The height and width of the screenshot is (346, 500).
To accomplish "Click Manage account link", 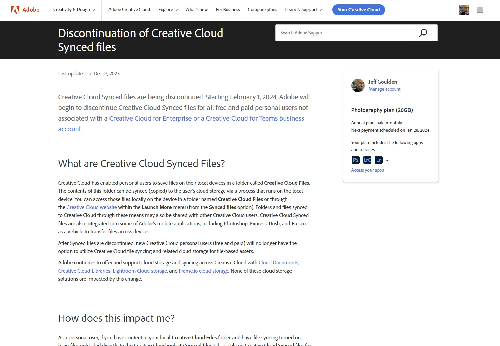I will tap(384, 89).
